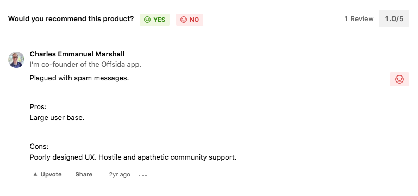
Task: Click the 'Large user base' text
Action: tap(57, 117)
